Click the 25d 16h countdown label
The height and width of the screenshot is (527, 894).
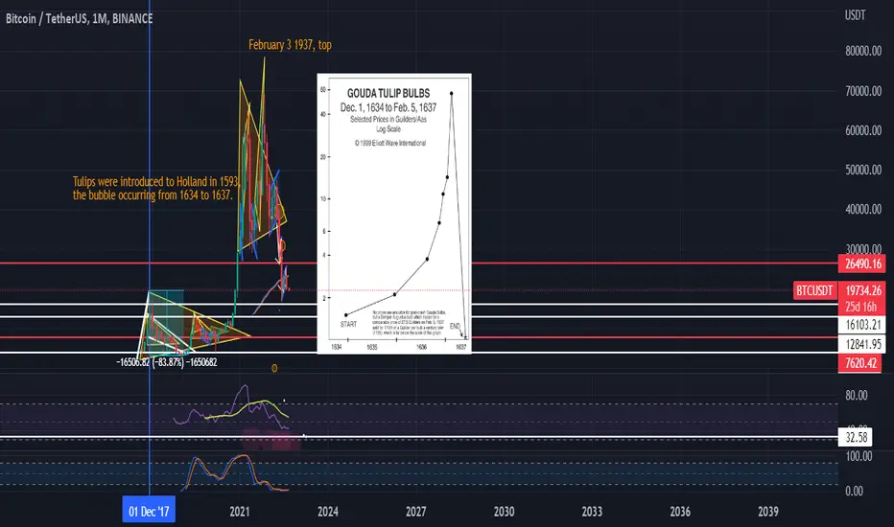(x=861, y=307)
